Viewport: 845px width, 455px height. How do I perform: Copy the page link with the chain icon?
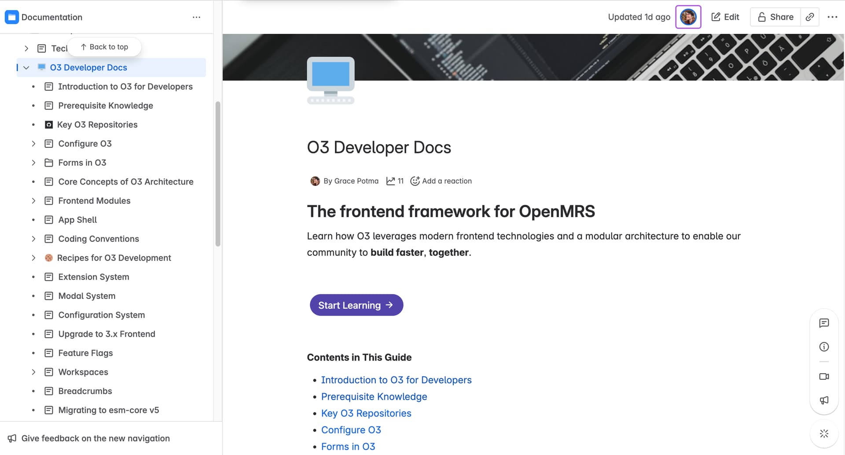tap(810, 17)
